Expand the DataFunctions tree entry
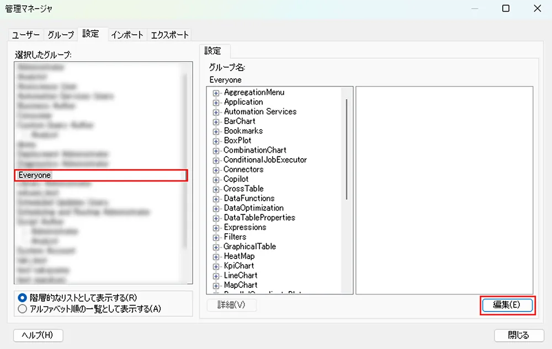This screenshot has width=552, height=349. point(216,198)
